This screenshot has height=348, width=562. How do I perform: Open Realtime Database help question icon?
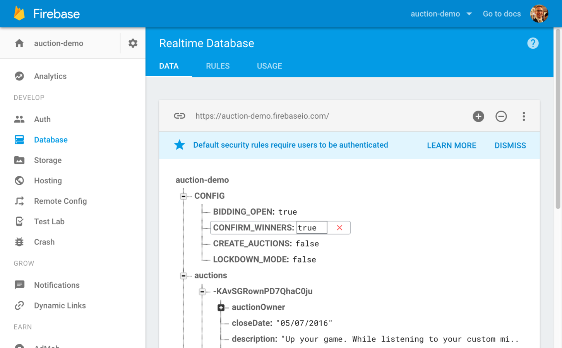tap(533, 43)
